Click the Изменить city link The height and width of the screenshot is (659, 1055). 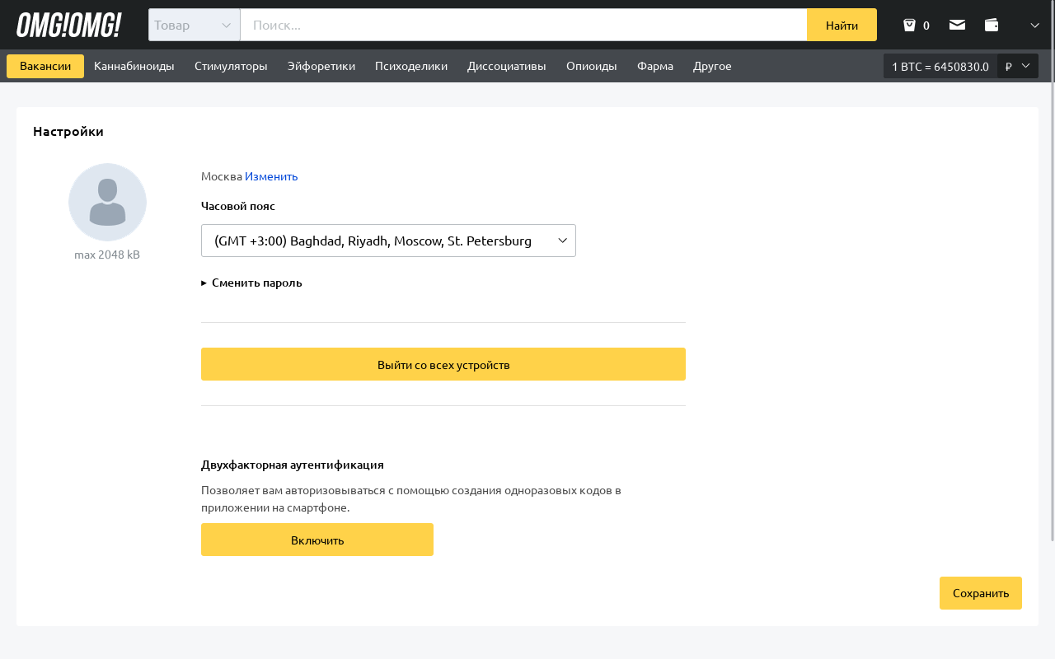click(271, 176)
